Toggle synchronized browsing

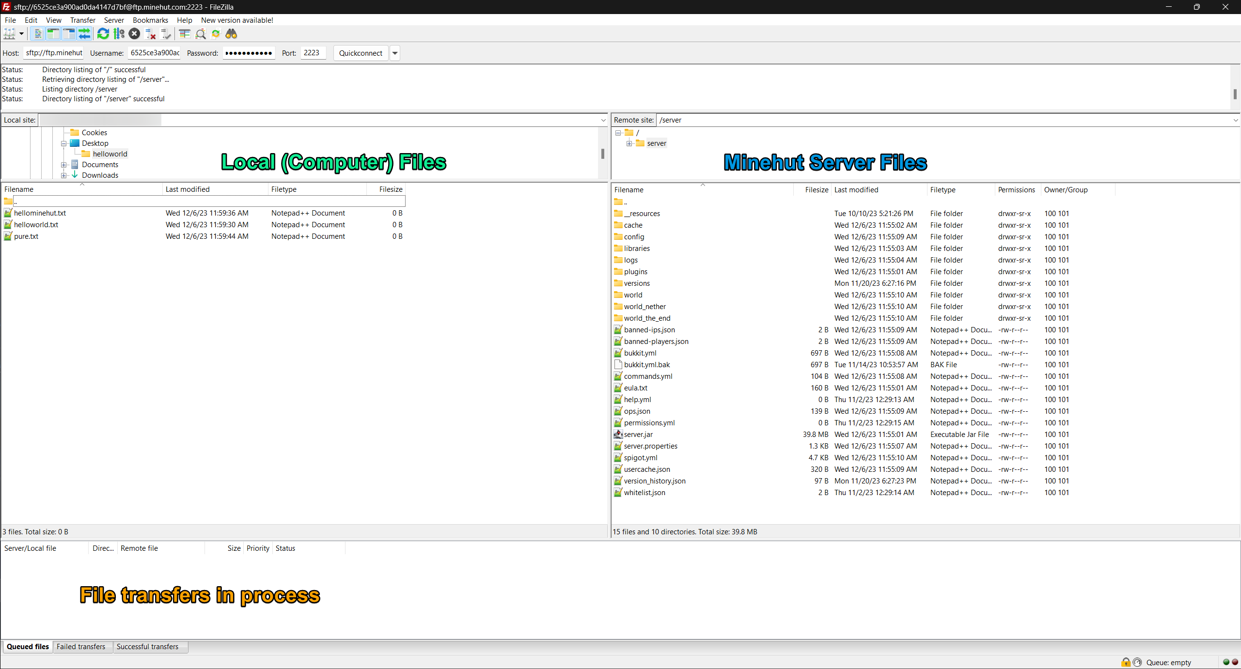pos(216,34)
